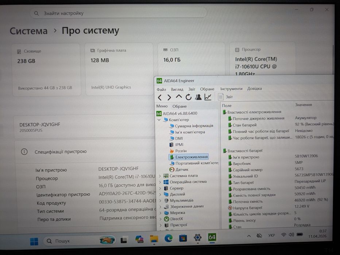Collapse the Комп'ютер tree node
340x255 pixels.
pyautogui.click(x=159, y=120)
